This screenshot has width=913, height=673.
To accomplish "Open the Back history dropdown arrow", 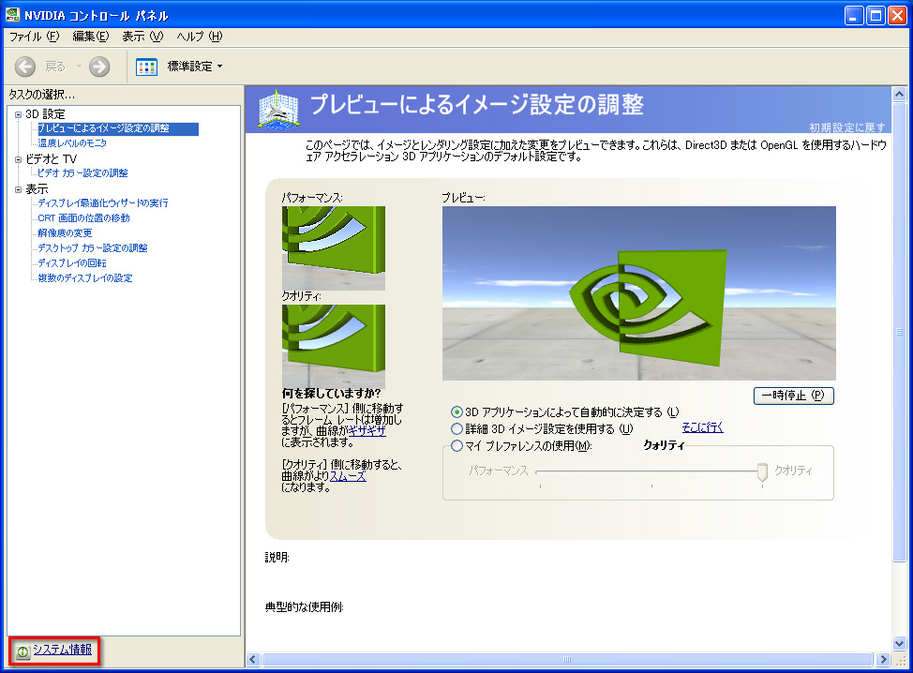I will click(x=79, y=67).
